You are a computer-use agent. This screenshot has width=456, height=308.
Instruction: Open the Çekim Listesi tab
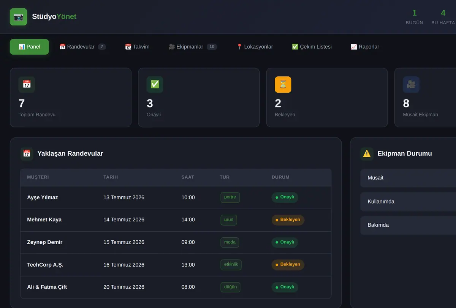pos(312,47)
